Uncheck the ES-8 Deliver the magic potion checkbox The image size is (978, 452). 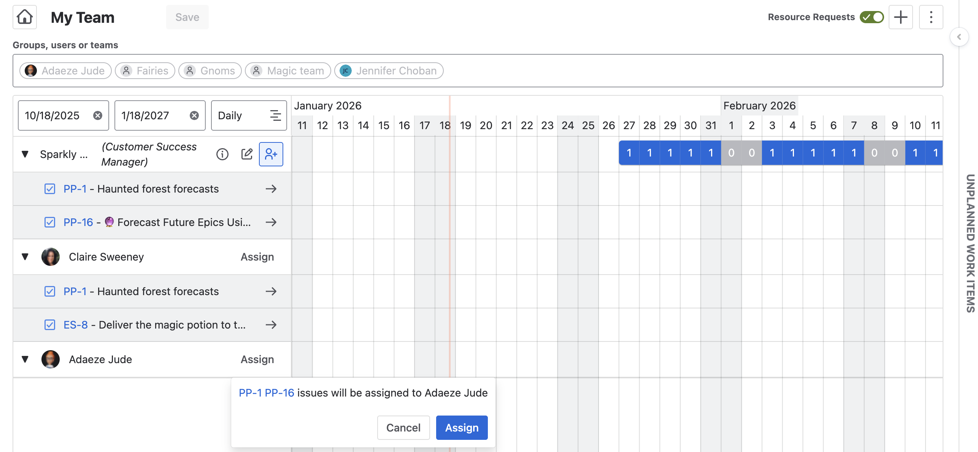50,325
